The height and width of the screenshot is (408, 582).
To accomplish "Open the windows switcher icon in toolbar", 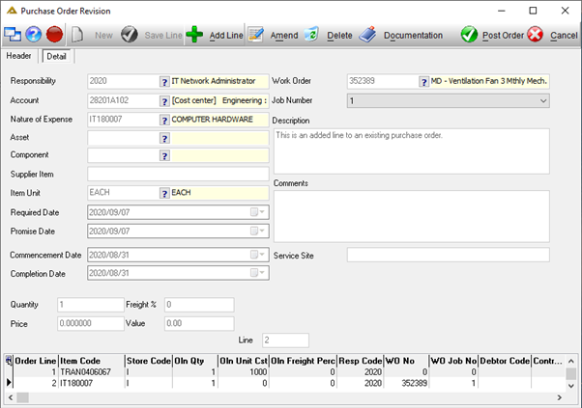I will pyautogui.click(x=13, y=35).
